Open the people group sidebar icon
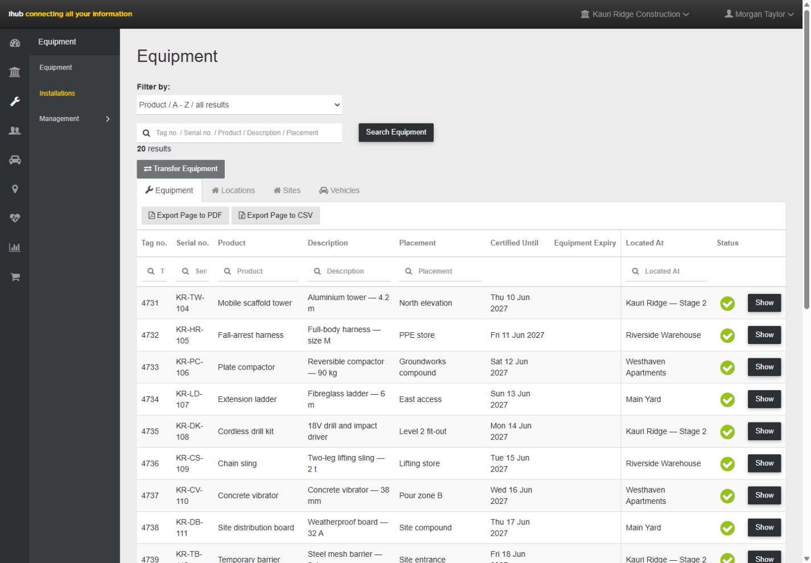 15,131
